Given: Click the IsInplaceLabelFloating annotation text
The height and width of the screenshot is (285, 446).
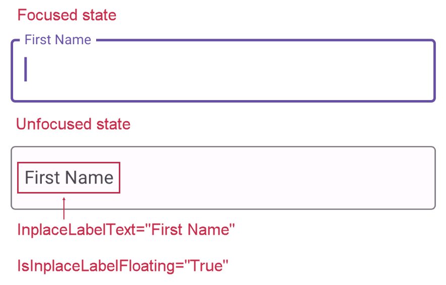Looking at the screenshot, I should tap(123, 265).
